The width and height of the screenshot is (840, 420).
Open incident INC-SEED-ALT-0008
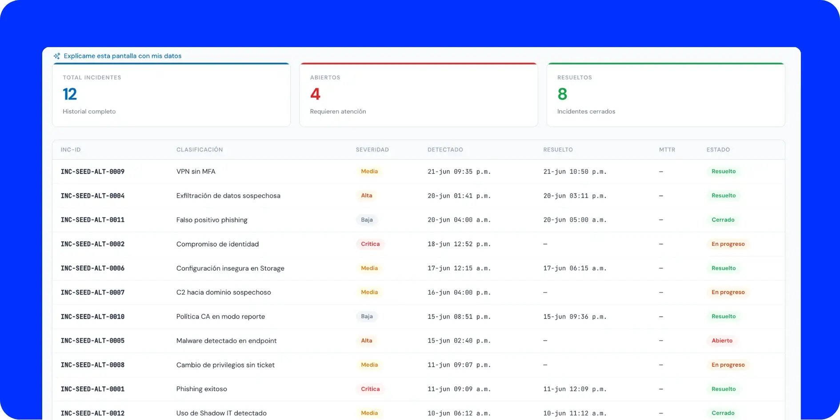(92, 365)
